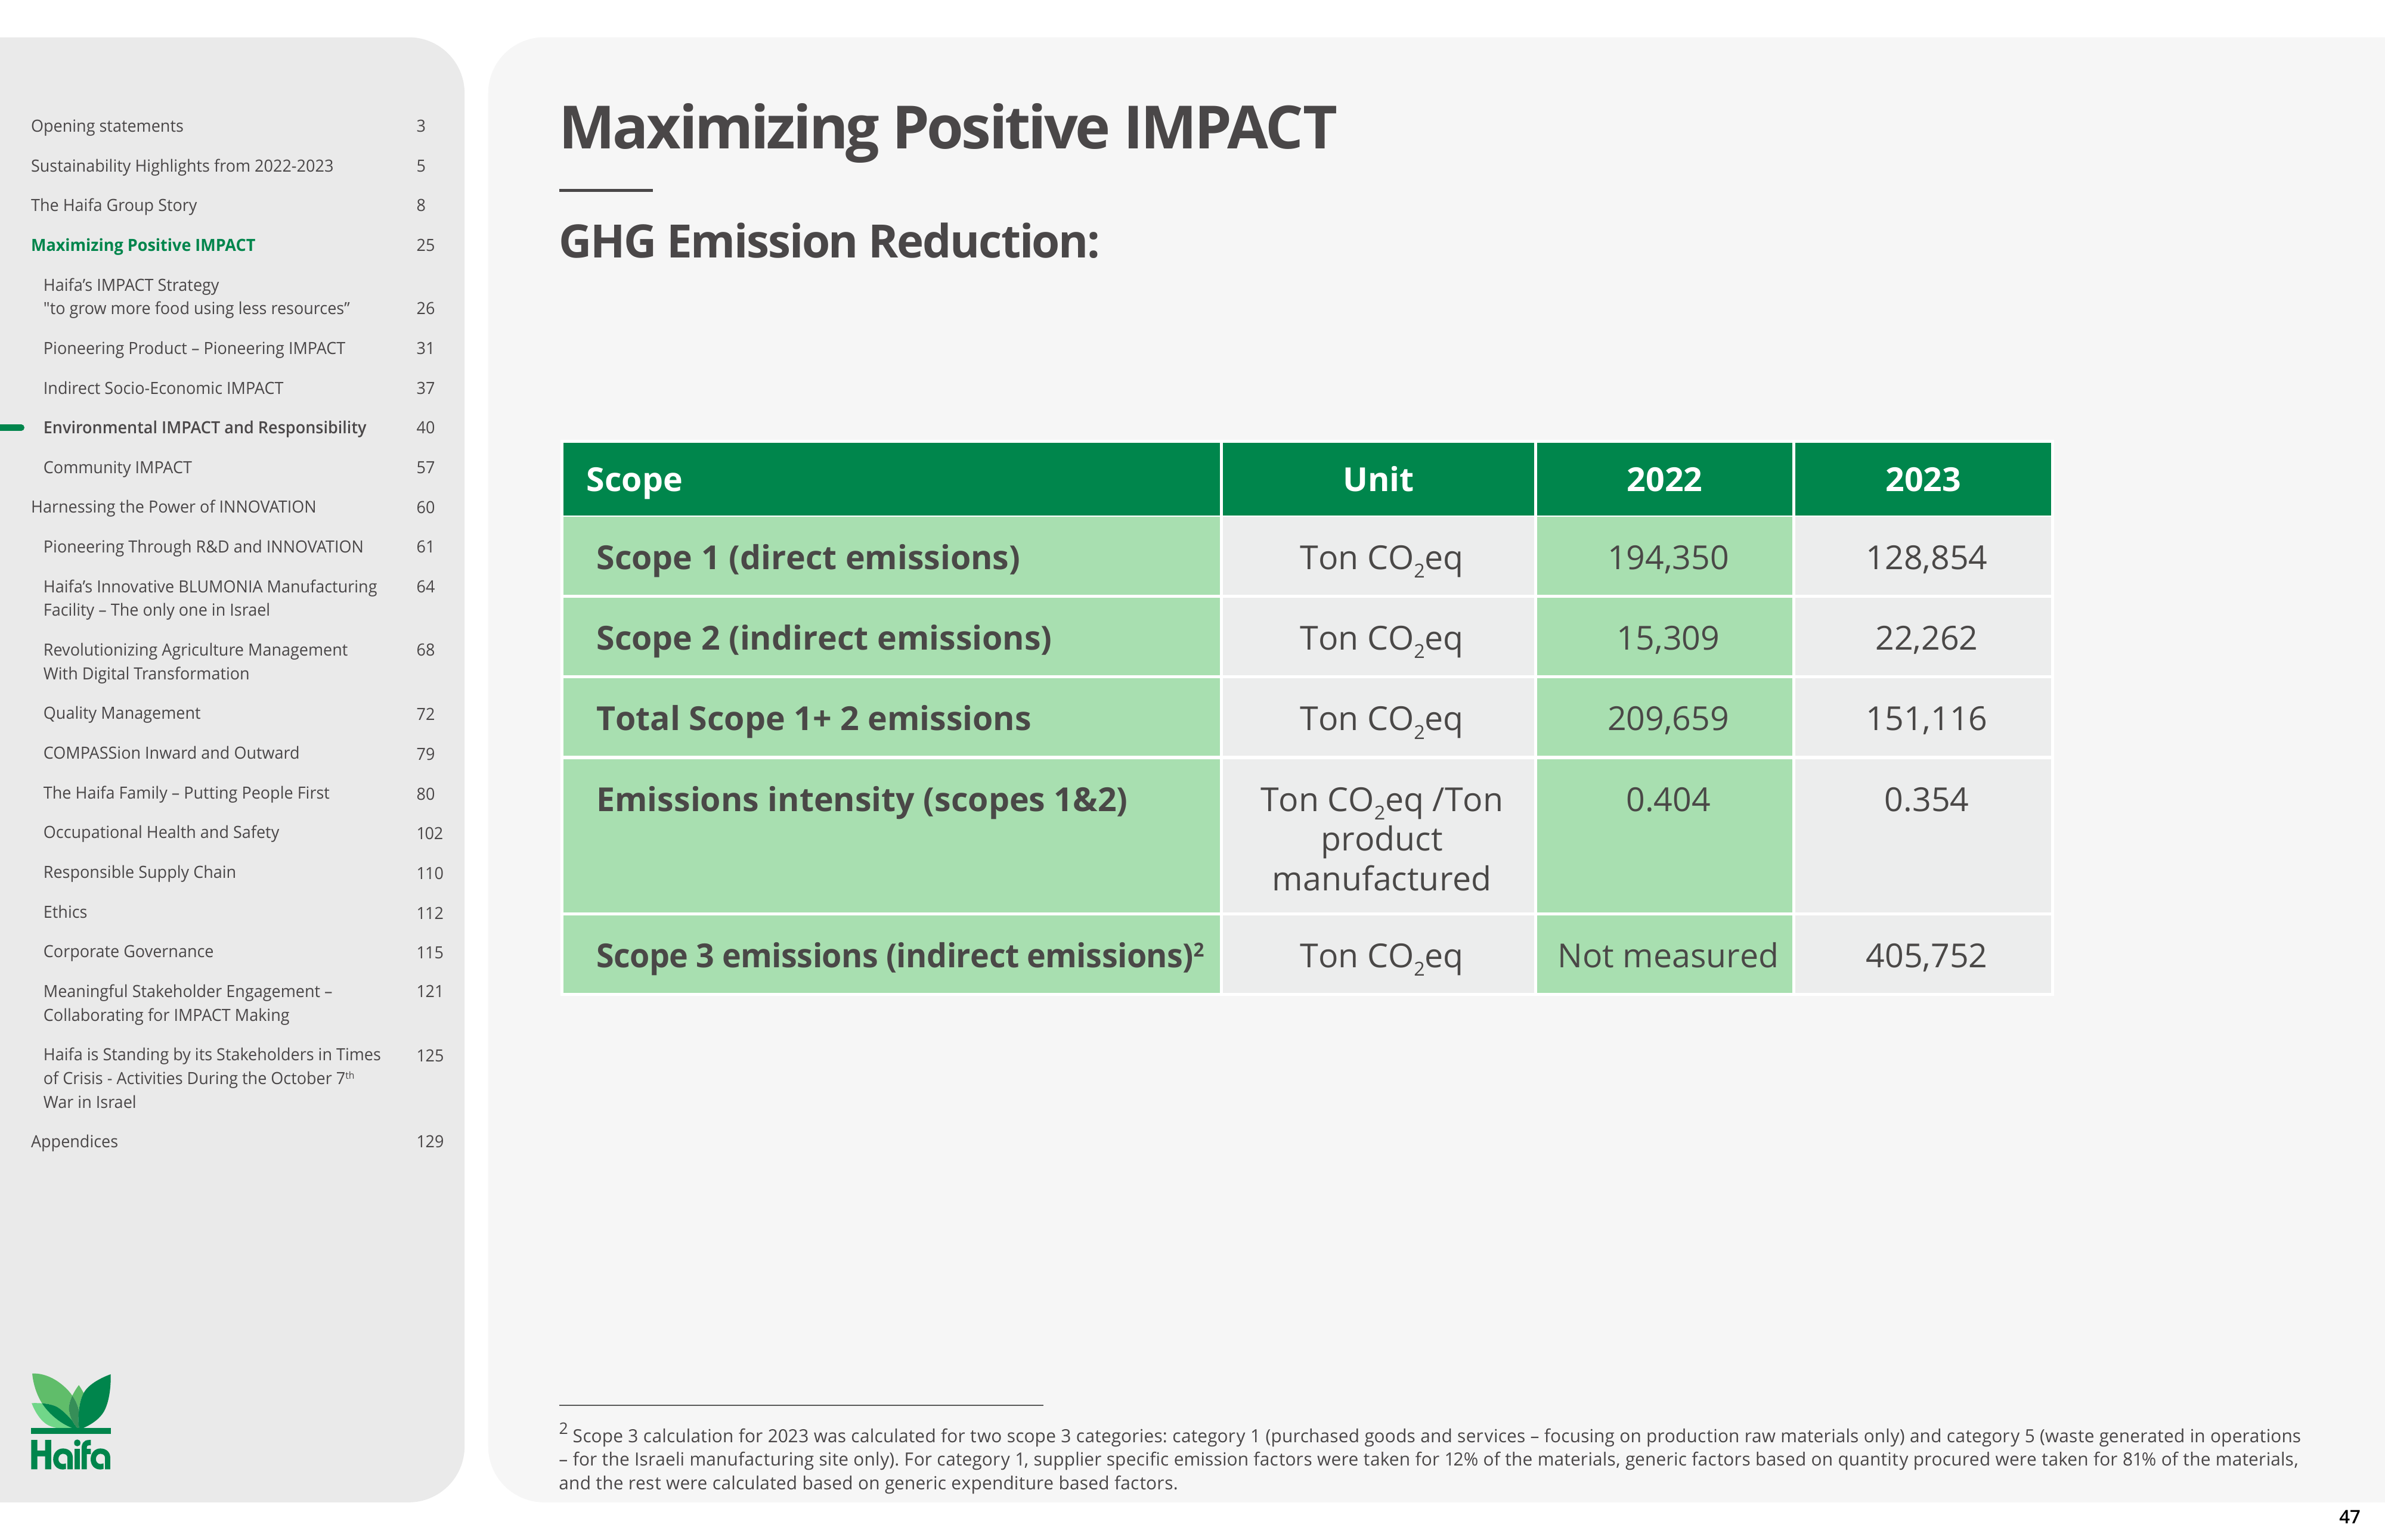Select Emissions intensity (scopes 1&2) label
The height and width of the screenshot is (1540, 2385).
click(x=862, y=800)
